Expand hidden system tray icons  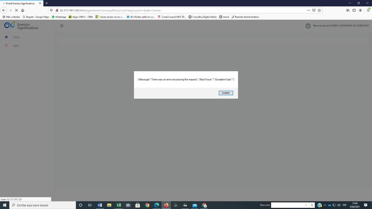(325, 205)
